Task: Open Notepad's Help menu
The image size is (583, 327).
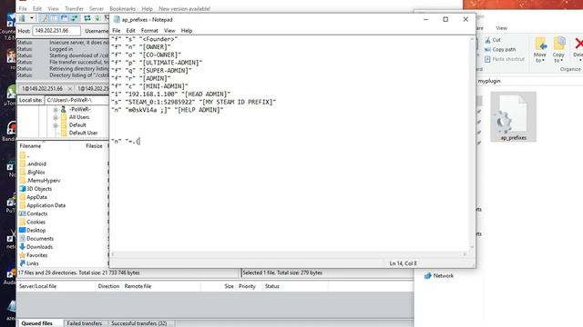Action: (x=187, y=30)
